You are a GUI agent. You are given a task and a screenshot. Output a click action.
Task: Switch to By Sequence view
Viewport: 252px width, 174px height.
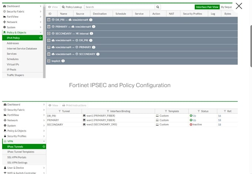point(226,7)
